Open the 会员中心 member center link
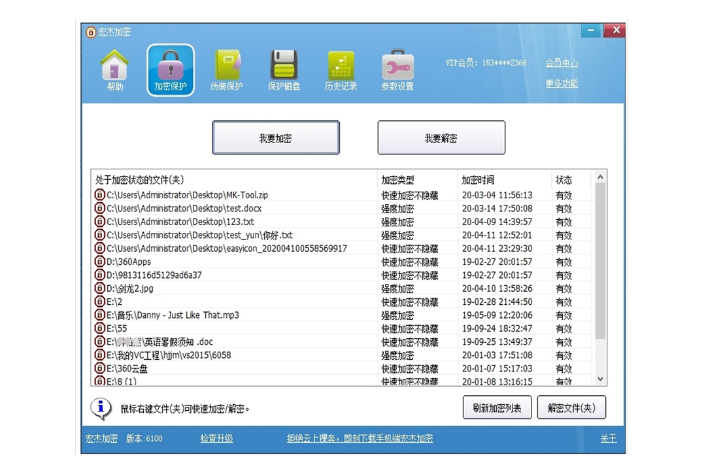706x471 pixels. 562,63
